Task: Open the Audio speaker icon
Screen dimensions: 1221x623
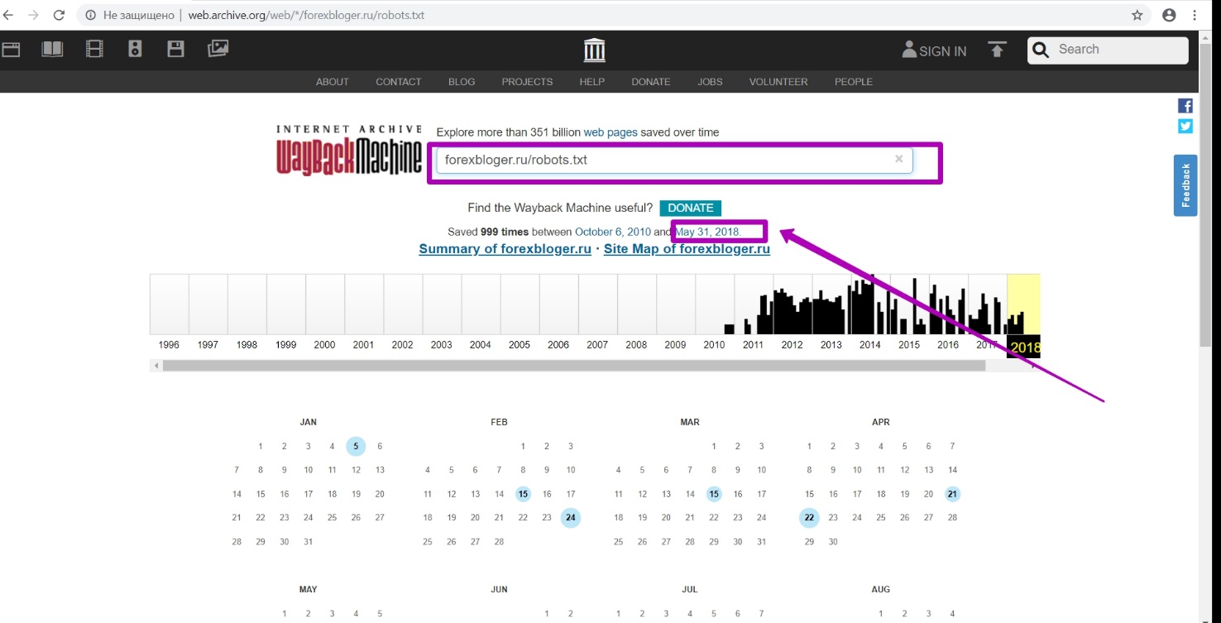Action: pos(135,50)
